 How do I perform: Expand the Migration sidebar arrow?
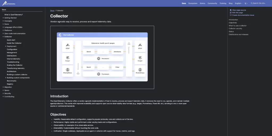point(3,87)
